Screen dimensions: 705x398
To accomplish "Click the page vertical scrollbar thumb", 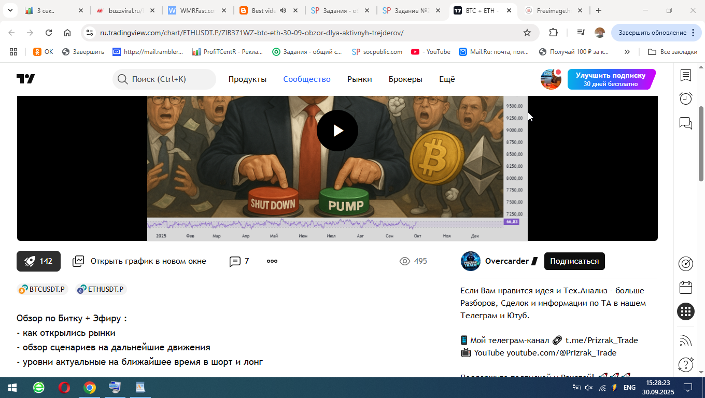I will point(701,143).
